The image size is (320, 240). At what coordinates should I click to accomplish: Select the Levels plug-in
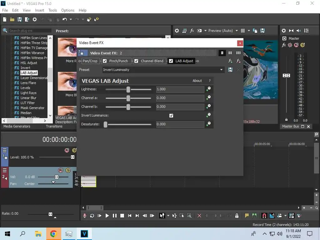pos(25,88)
